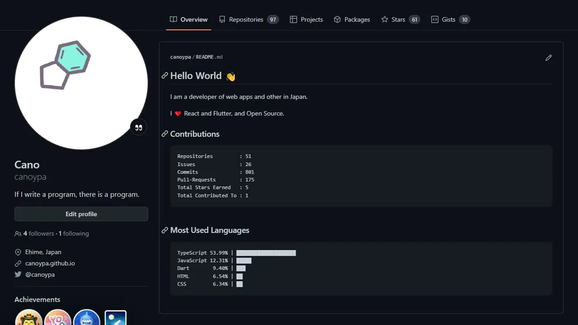Viewport: 578px width, 325px height.
Task: Open the Overview tab
Action: tap(189, 19)
